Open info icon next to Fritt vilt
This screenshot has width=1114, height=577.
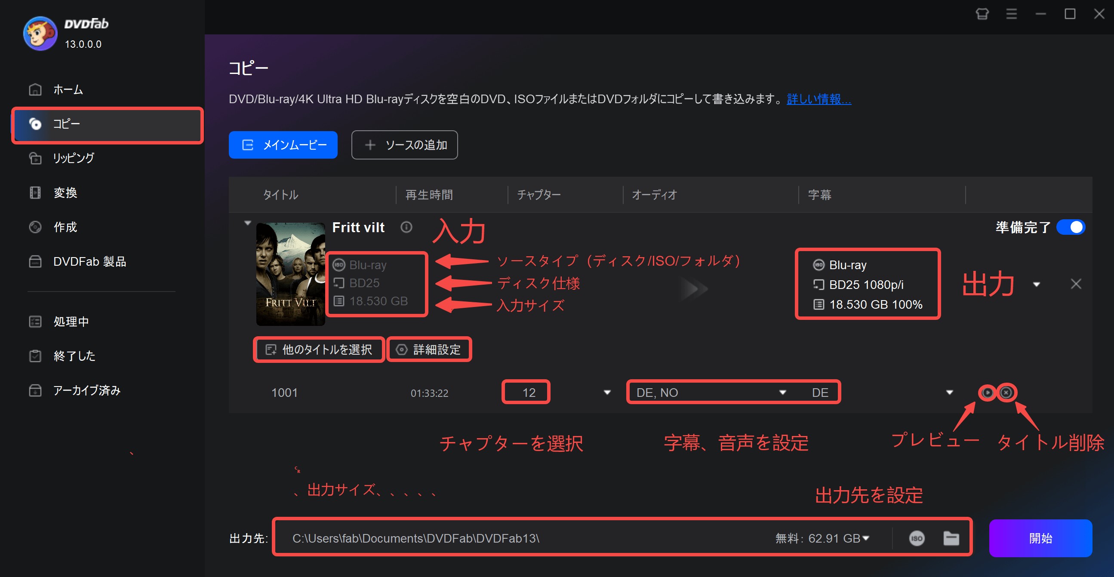tap(406, 227)
